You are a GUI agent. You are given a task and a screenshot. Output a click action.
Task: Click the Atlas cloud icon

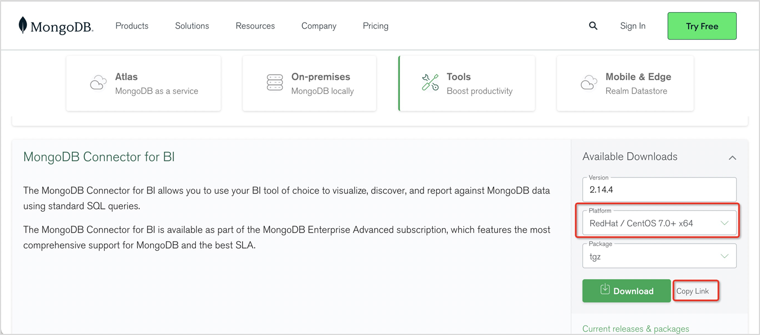coord(98,83)
